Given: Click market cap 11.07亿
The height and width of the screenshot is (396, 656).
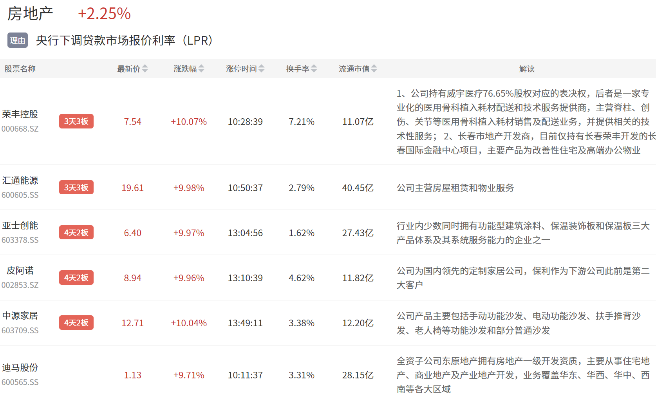Looking at the screenshot, I should pos(358,122).
